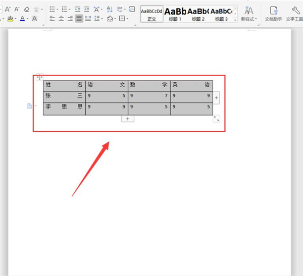Click the sort A-Z icon
The width and height of the screenshot is (303, 276).
[110, 9]
